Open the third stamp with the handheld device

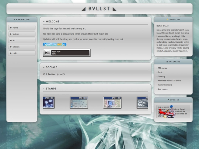(x=112, y=103)
